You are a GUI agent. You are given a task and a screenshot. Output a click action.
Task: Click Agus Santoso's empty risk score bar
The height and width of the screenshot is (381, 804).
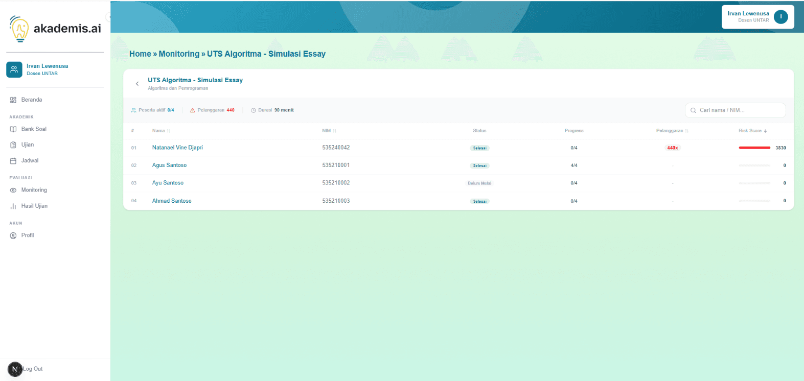[754, 165]
